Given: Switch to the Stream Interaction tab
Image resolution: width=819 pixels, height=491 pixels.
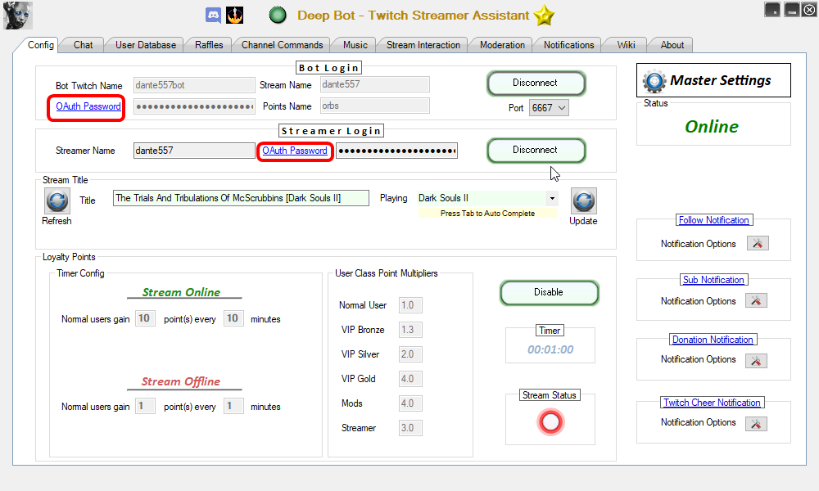Looking at the screenshot, I should pyautogui.click(x=423, y=45).
